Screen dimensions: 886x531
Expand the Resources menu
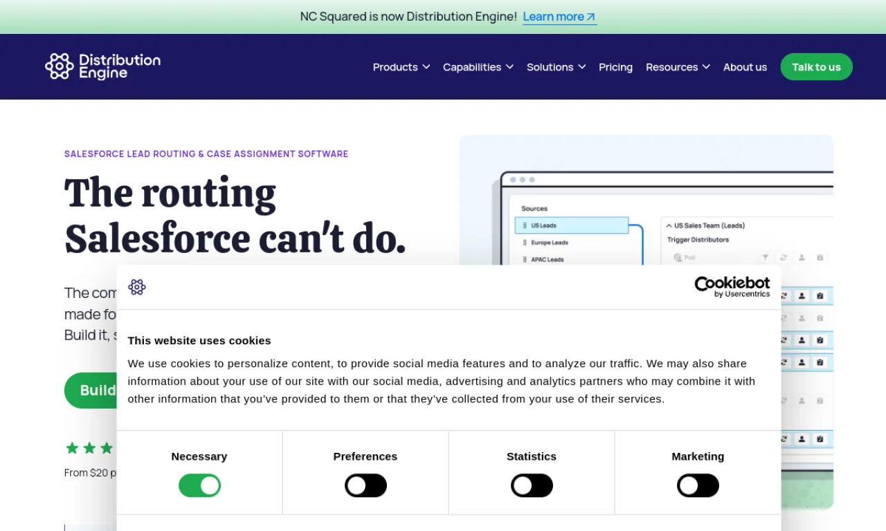click(x=678, y=67)
